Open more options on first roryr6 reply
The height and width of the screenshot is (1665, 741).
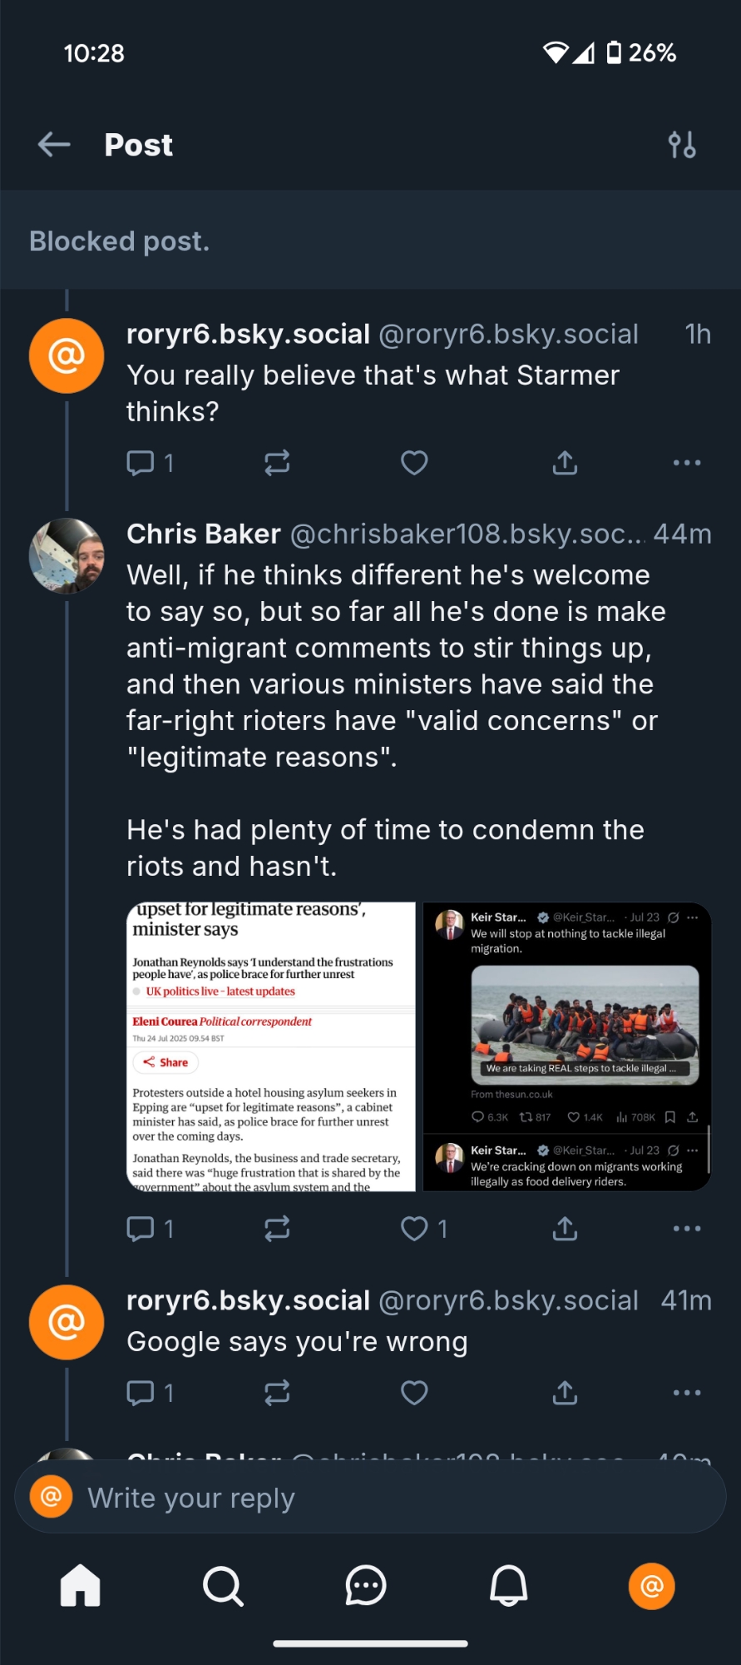(687, 463)
